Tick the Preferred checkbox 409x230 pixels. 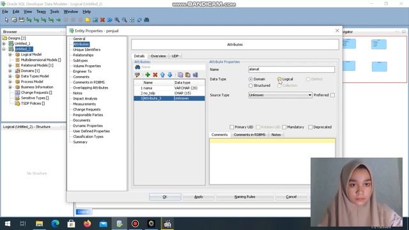(332, 95)
